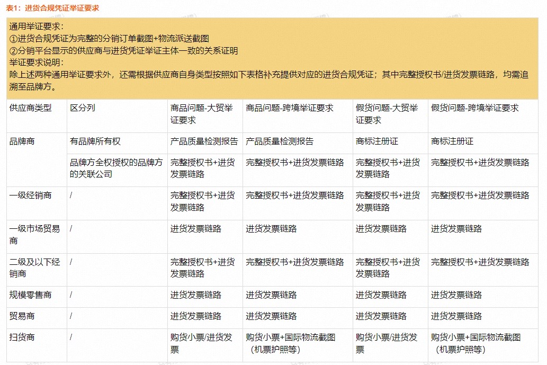The height and width of the screenshot is (365, 547).
Task: Click 购货小票/进货发票 under 假货问题-大贸
Action: [x=387, y=343]
